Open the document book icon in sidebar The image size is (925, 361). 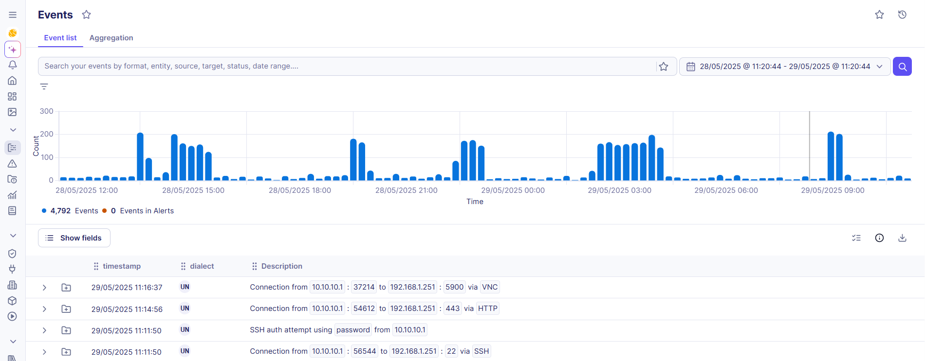[13, 211]
